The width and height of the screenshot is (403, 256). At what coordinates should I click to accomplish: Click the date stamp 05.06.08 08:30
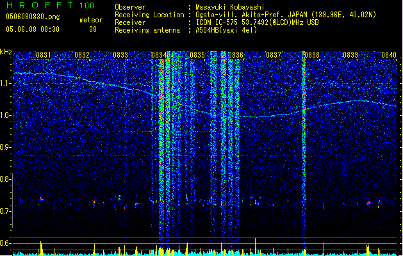point(33,29)
